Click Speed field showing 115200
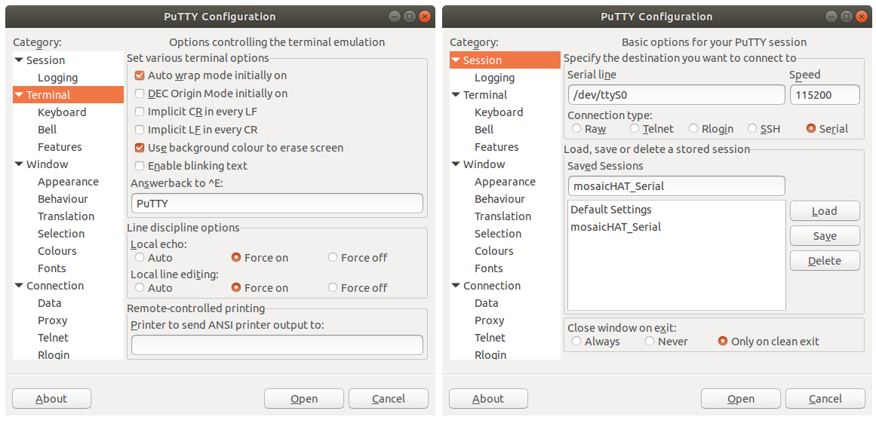 pyautogui.click(x=825, y=95)
